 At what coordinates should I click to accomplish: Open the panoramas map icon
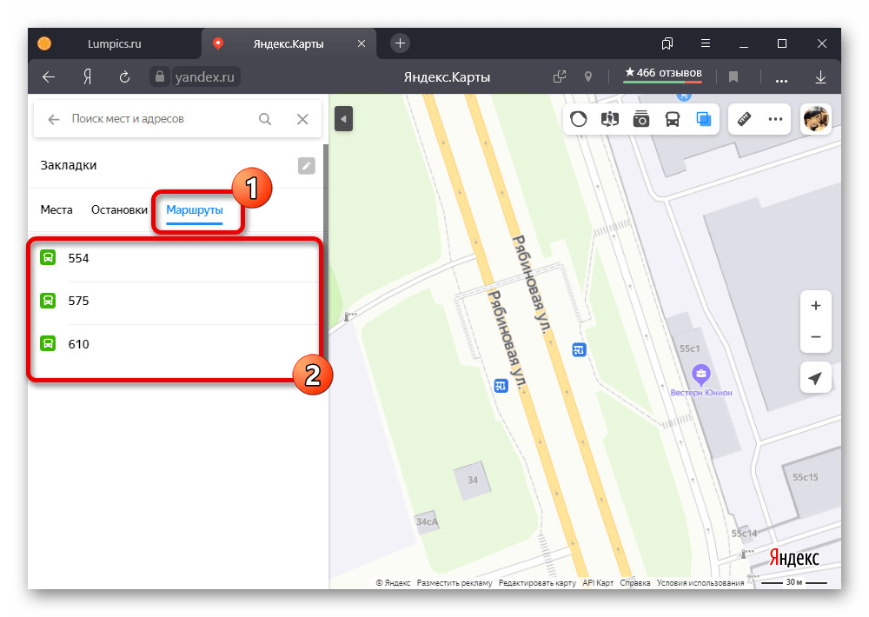coord(610,119)
